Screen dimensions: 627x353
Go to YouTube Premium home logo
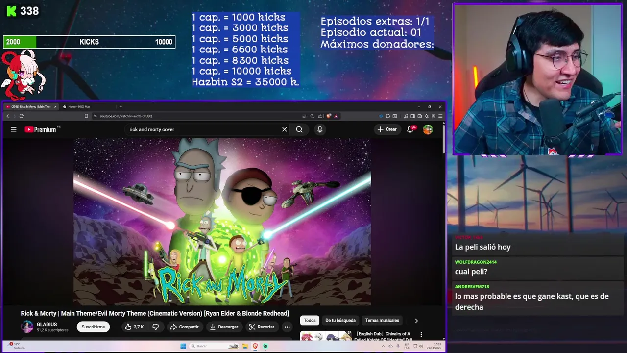41,129
